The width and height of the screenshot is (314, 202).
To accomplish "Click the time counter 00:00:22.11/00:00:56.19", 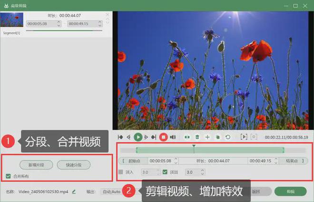I will [286, 137].
